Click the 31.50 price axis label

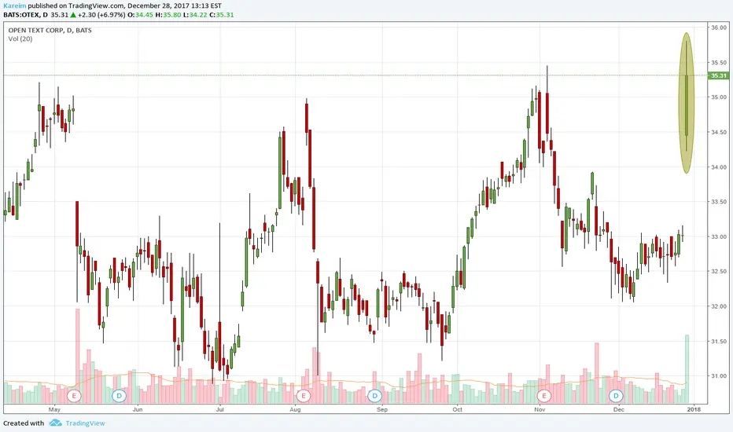719,342
